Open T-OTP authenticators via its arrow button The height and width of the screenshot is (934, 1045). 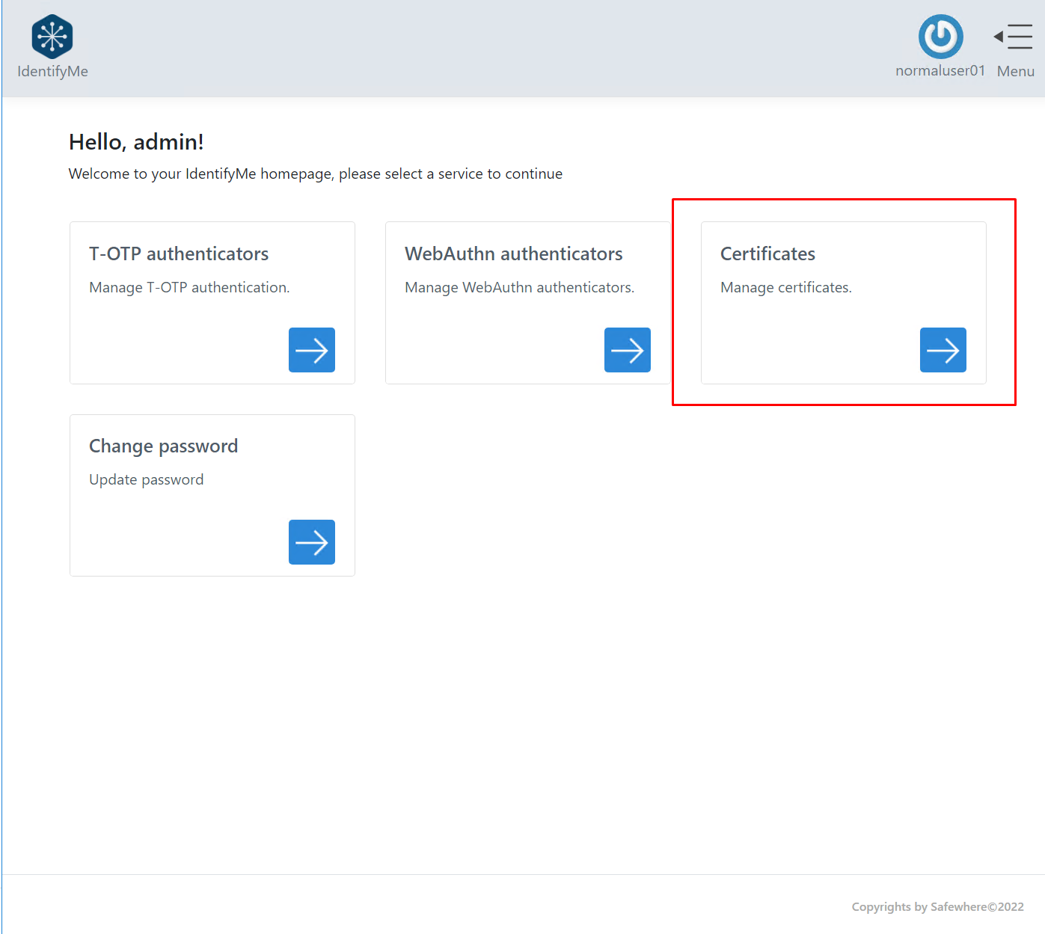coord(311,350)
